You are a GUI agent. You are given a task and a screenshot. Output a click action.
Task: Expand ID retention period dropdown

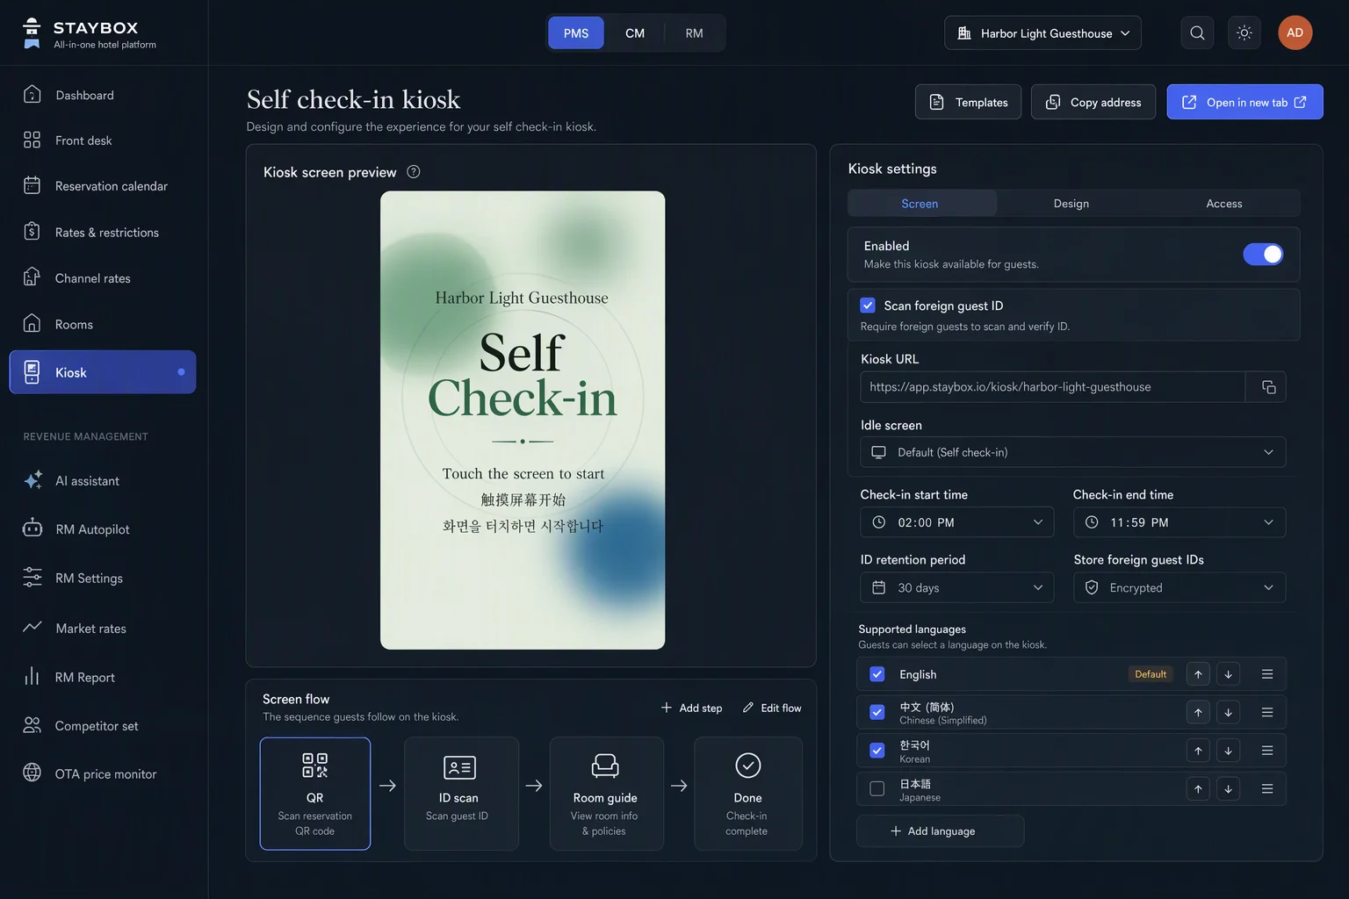pyautogui.click(x=956, y=587)
